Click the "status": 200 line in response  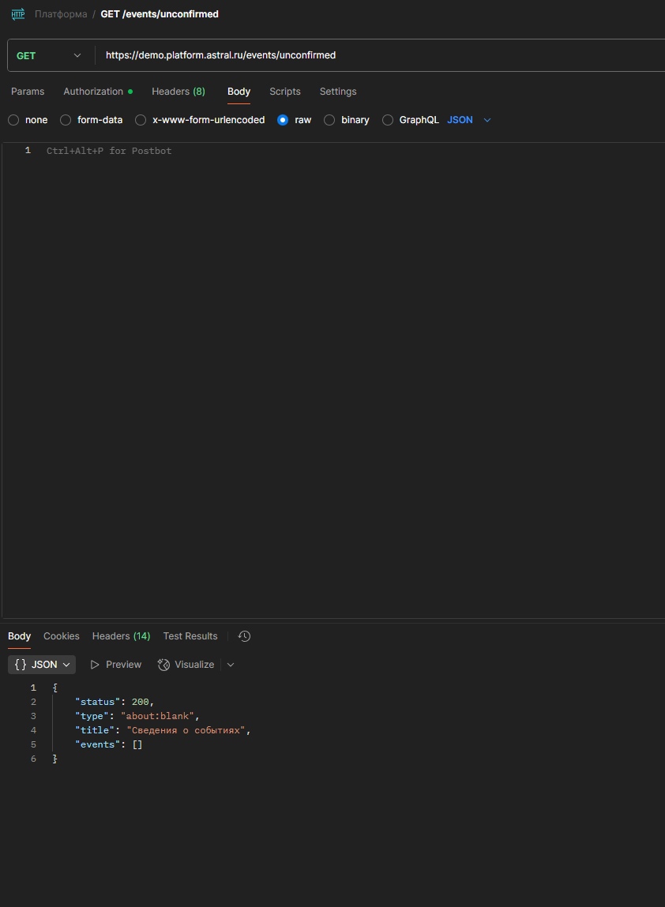(115, 703)
